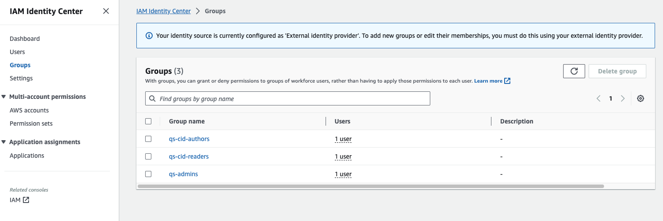Click the Groups breadcrumb text
Viewport: 663px width, 221px height.
tap(215, 11)
